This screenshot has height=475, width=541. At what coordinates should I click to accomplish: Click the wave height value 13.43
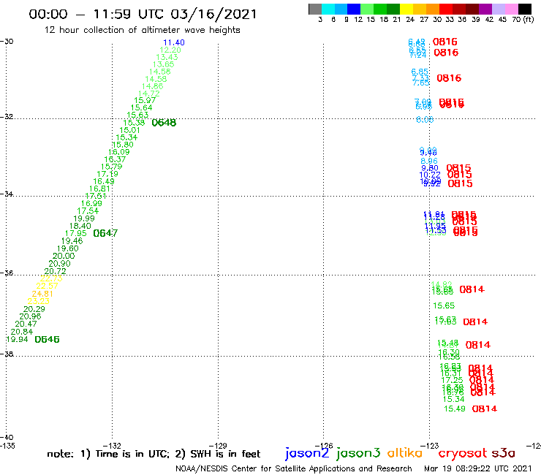click(167, 57)
